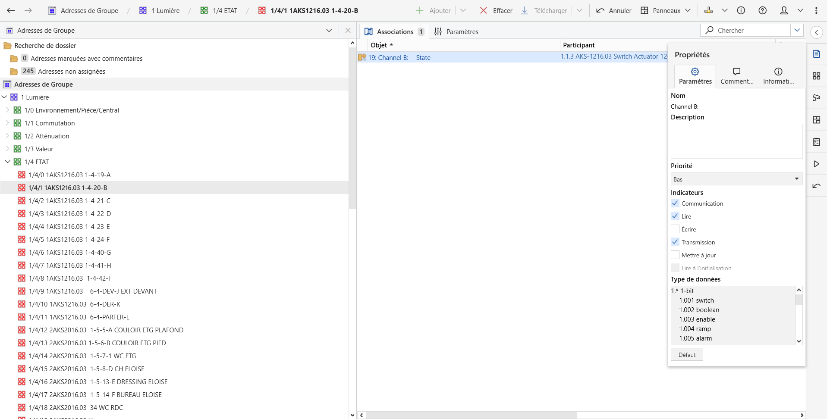Click the Défaut button
This screenshot has height=419, width=827.
coord(687,355)
